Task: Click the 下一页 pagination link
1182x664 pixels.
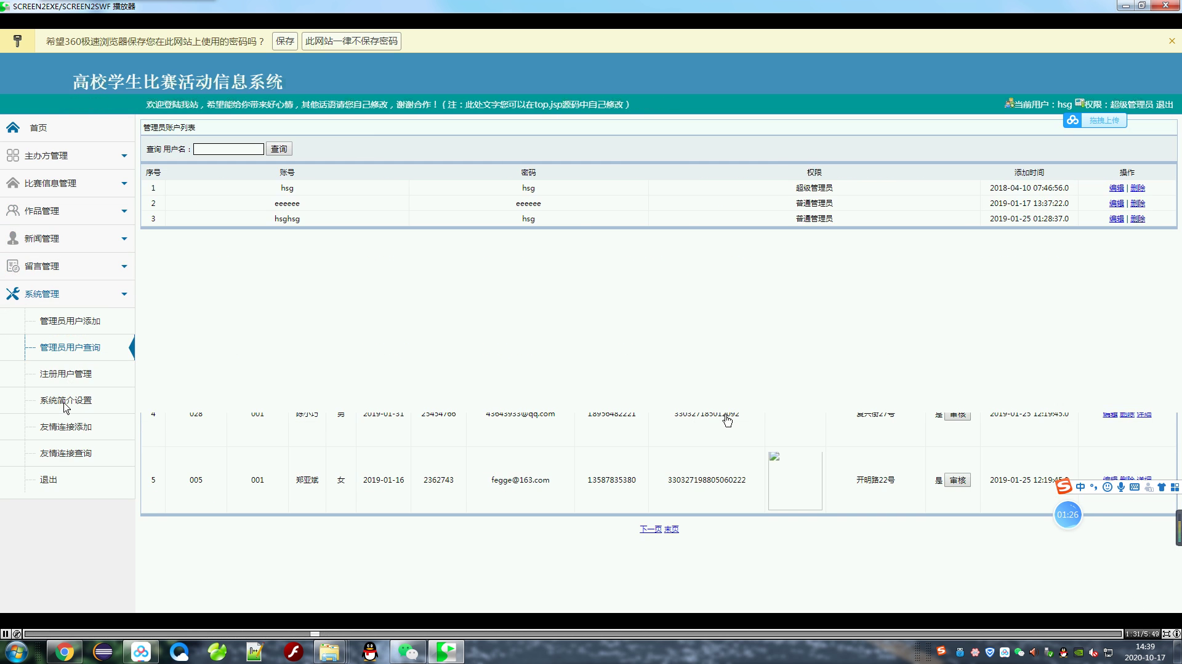Action: [x=651, y=529]
